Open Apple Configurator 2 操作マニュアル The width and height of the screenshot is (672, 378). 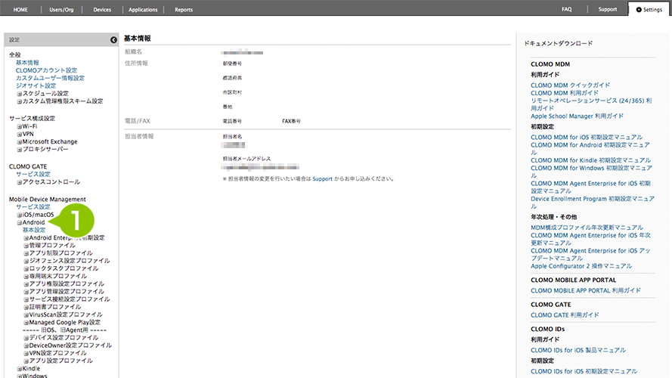(581, 266)
